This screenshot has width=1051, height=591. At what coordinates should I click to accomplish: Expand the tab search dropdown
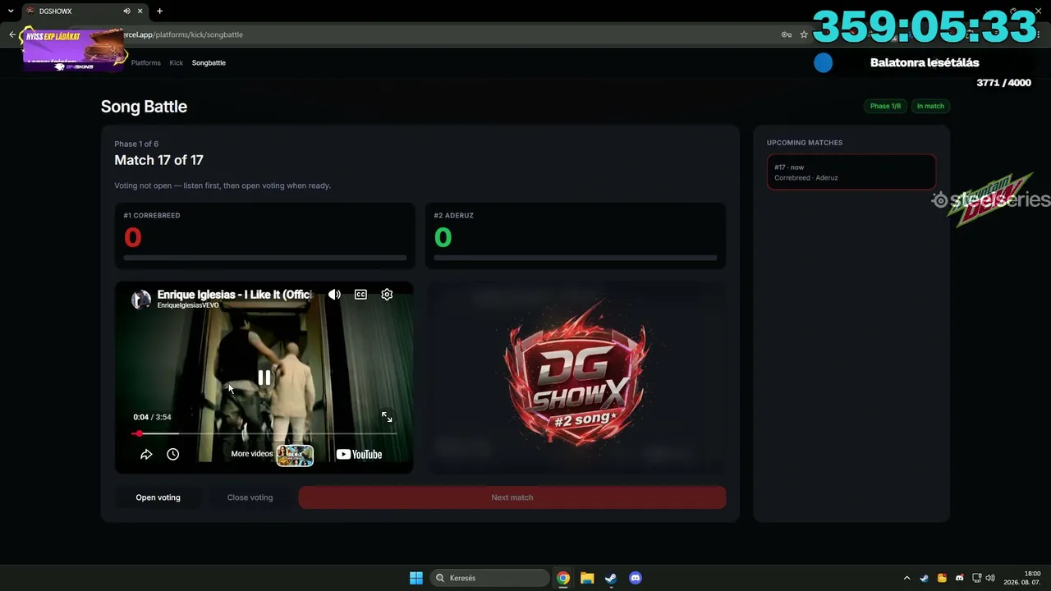(x=11, y=11)
